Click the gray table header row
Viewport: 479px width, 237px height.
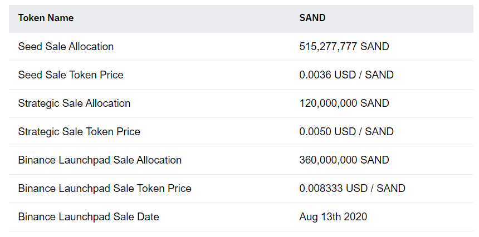(241, 19)
